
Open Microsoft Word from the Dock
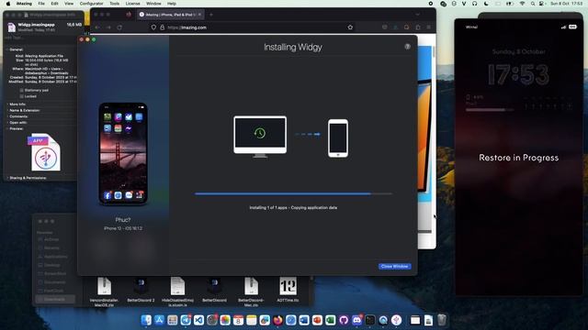304,320
